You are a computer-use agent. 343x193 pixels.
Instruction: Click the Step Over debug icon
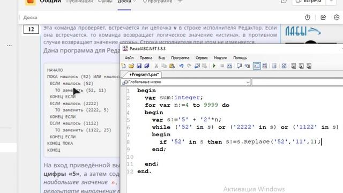[x=240, y=66]
